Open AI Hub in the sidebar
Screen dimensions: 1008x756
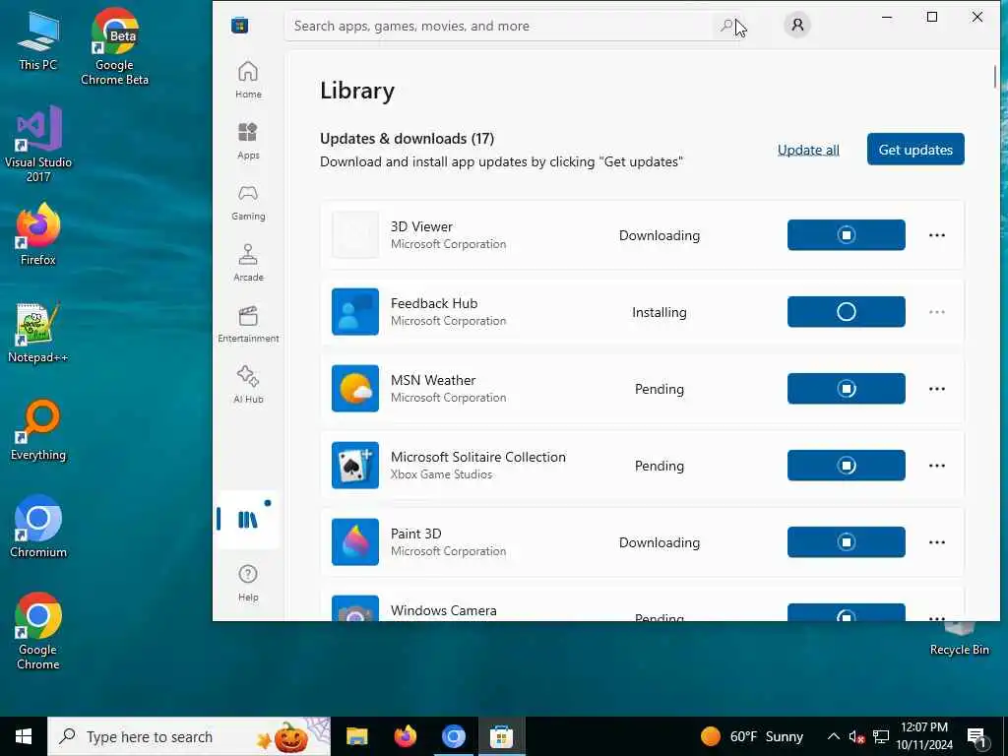tap(248, 386)
